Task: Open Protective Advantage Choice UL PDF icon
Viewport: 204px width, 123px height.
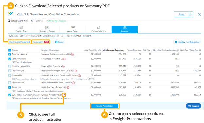Action: [76, 71]
